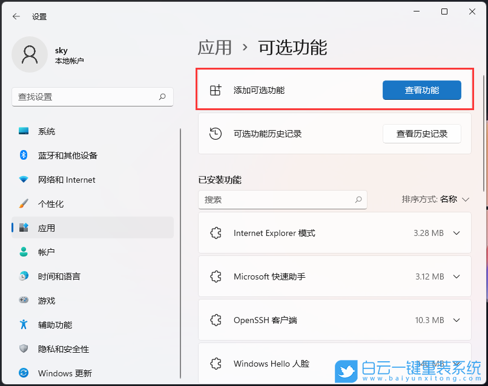
Task: Click the 查找设置 search field
Action: pos(92,97)
